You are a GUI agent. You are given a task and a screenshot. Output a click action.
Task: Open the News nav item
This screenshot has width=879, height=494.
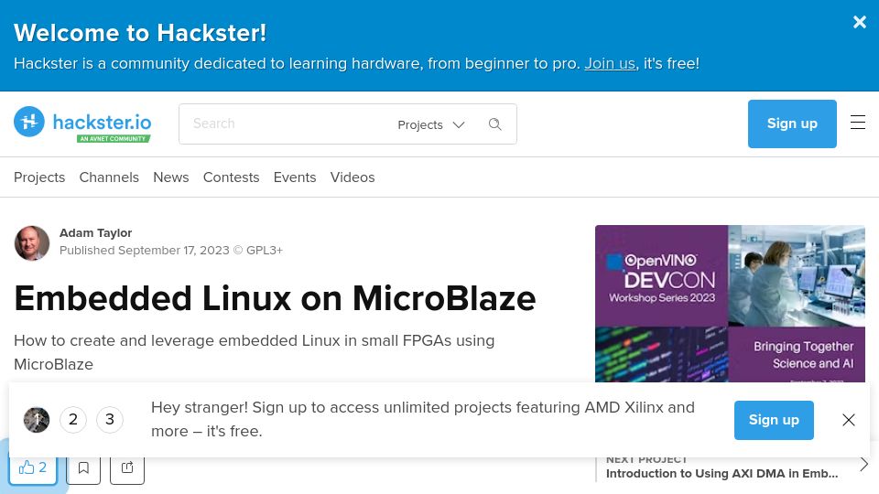point(171,177)
